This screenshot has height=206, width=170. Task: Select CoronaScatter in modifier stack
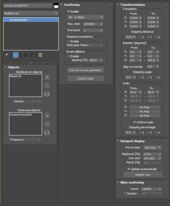coord(31,20)
